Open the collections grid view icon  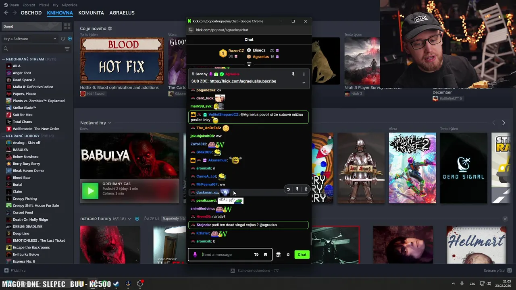(67, 27)
